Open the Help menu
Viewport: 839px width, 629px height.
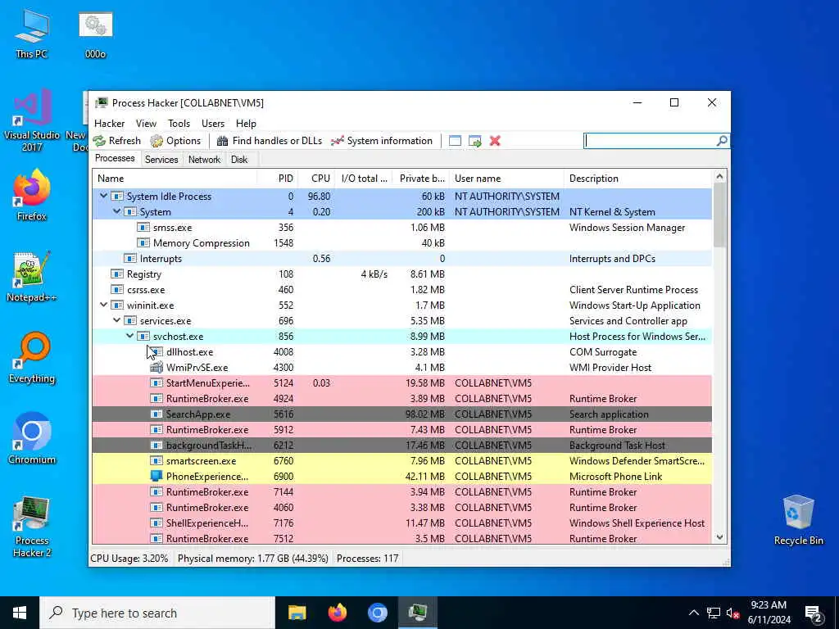click(246, 124)
